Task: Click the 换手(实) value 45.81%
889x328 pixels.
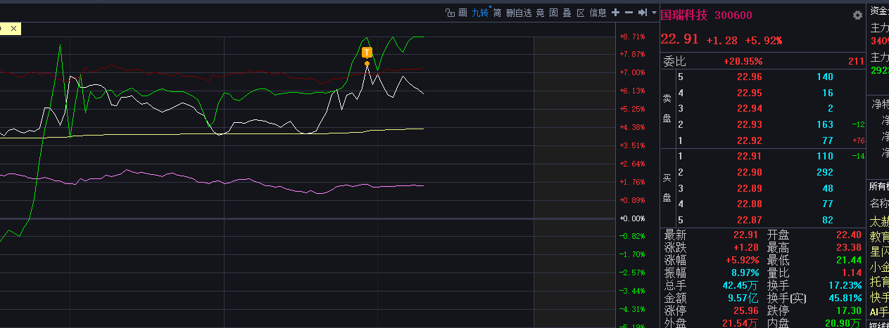Action: coord(846,299)
